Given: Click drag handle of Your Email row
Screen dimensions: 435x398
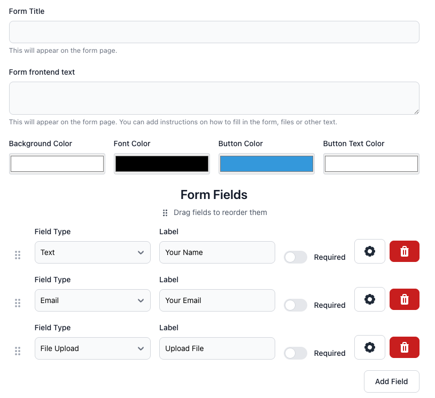Looking at the screenshot, I should [18, 303].
